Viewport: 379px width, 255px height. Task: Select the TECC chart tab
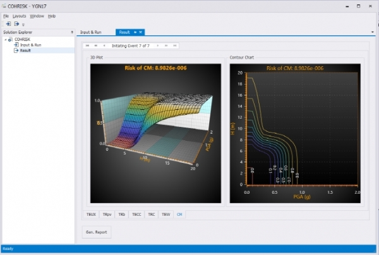pyautogui.click(x=136, y=215)
